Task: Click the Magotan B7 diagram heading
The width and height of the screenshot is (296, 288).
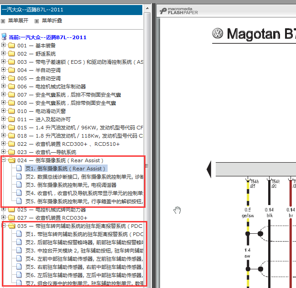Action: pos(261,34)
